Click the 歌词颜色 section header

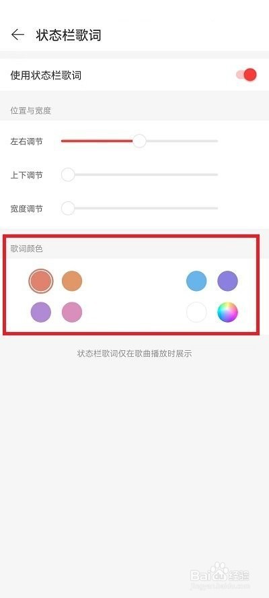pos(27,248)
